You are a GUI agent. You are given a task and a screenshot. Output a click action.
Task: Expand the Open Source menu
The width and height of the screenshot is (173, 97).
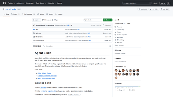click(x=41, y=3)
